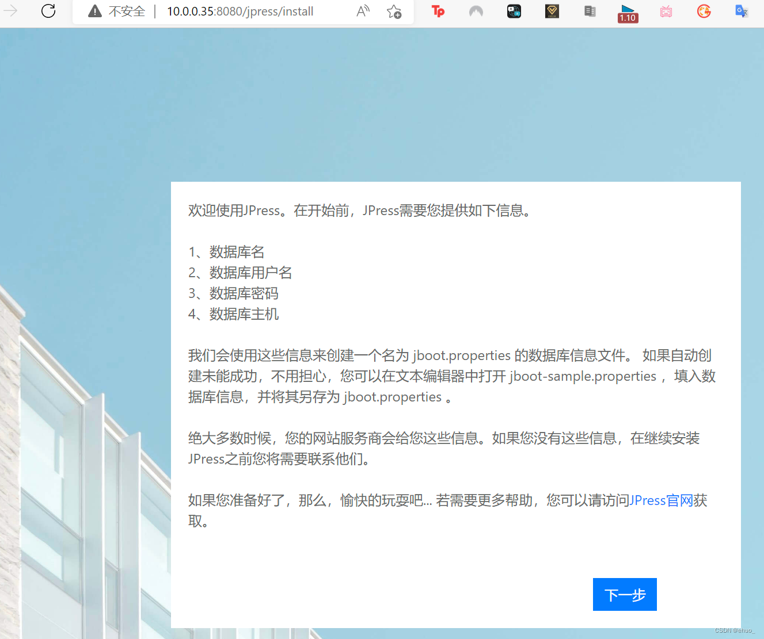Click the 3、数据库密码 list item
764x639 pixels.
[x=233, y=293]
